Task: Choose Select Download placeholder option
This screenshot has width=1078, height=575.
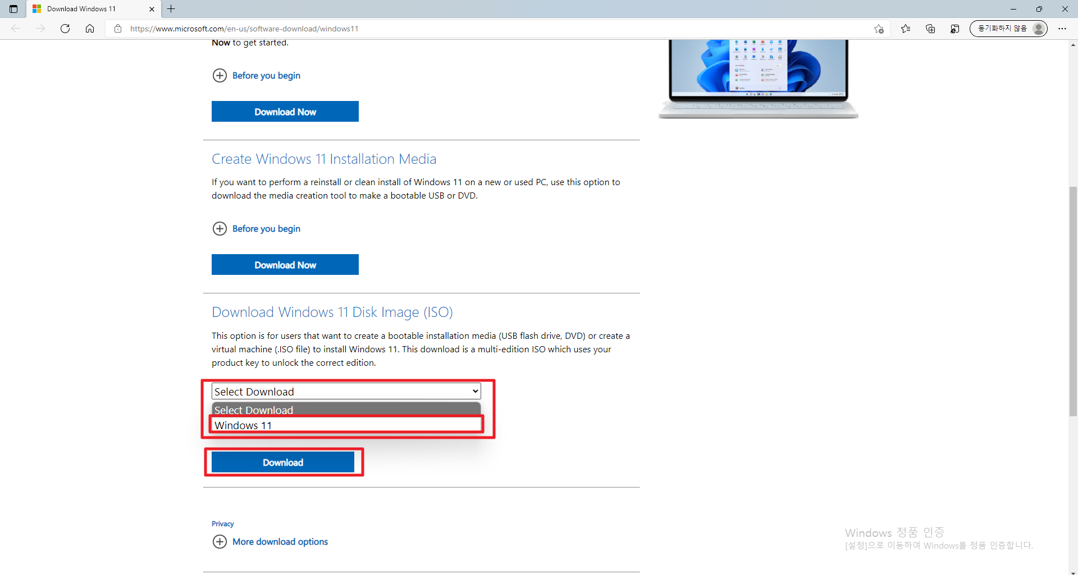Action: [x=346, y=410]
